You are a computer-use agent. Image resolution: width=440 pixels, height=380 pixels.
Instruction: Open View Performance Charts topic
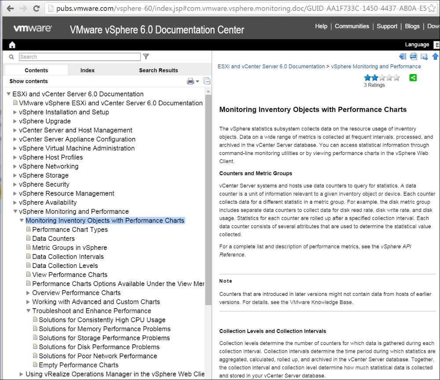(70, 275)
